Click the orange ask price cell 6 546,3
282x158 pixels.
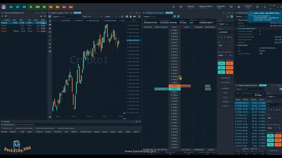pyautogui.click(x=174, y=86)
